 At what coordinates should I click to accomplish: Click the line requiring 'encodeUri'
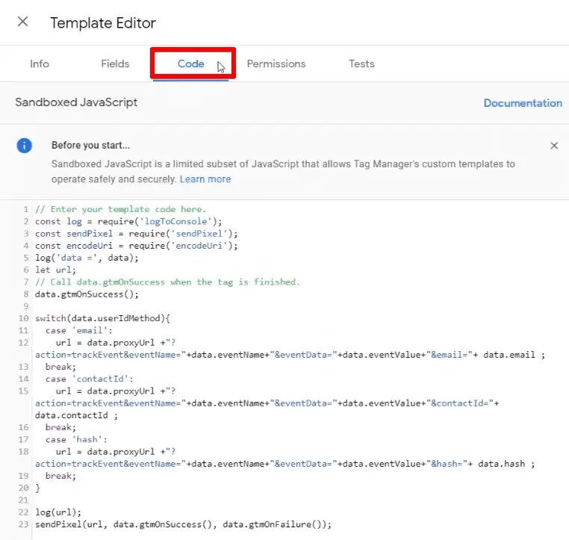(137, 246)
